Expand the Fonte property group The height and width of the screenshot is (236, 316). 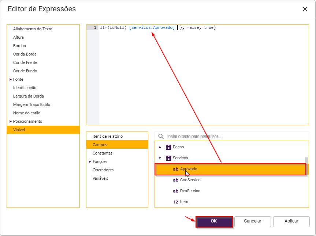click(11, 79)
